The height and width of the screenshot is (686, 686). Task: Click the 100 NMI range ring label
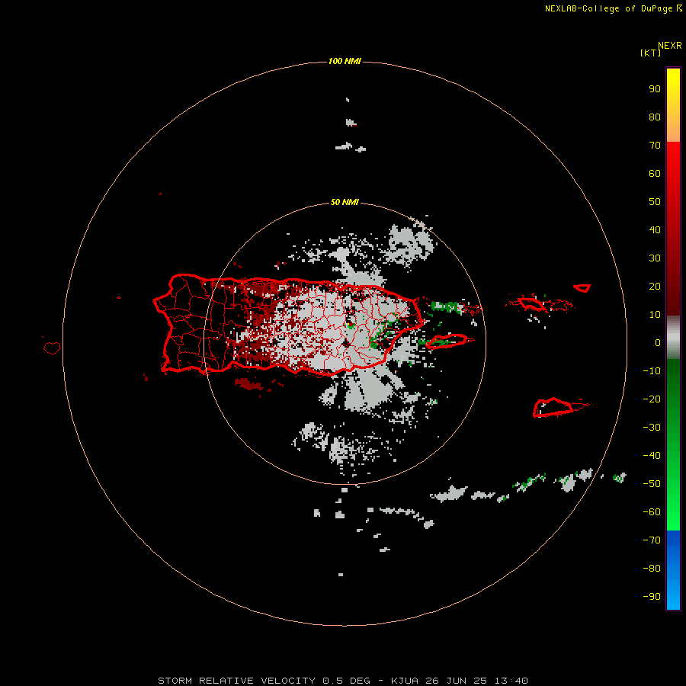pyautogui.click(x=345, y=61)
